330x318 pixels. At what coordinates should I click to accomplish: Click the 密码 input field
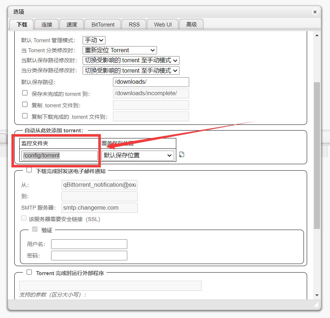click(89, 255)
